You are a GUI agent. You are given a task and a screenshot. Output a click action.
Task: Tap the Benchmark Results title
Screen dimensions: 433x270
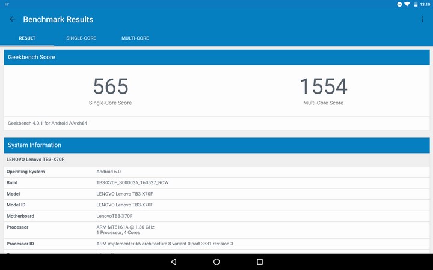point(58,19)
